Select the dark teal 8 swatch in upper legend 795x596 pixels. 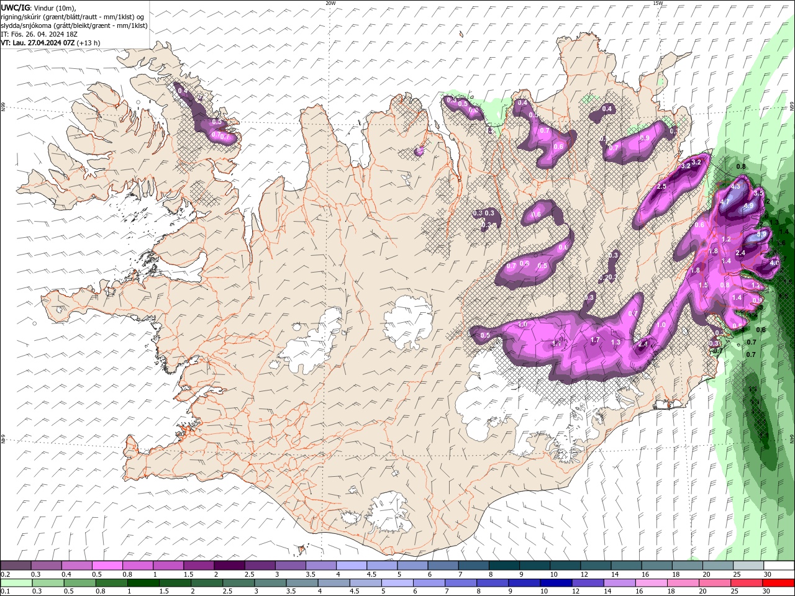503,566
